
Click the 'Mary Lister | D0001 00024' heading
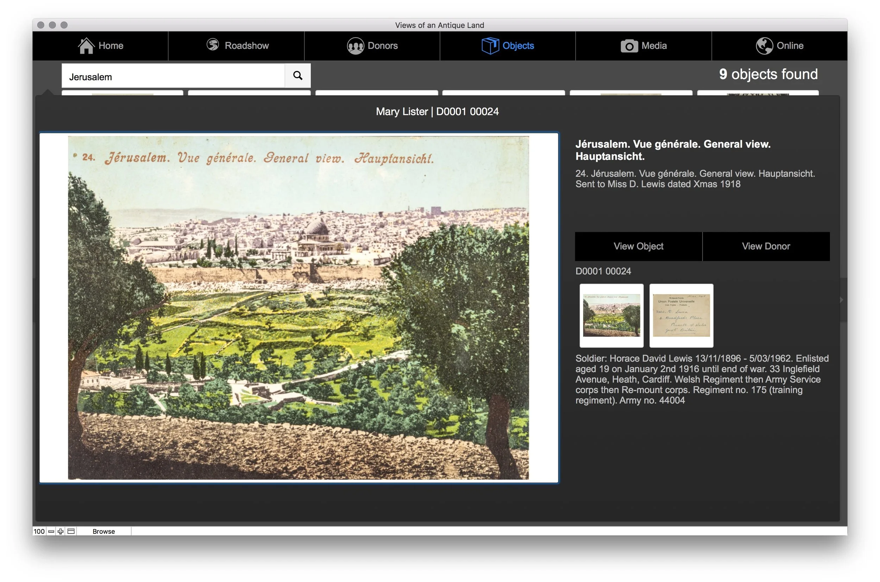coord(437,112)
